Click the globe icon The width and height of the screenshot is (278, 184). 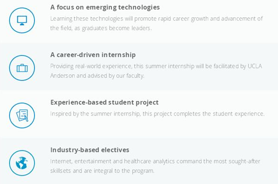coord(22,163)
